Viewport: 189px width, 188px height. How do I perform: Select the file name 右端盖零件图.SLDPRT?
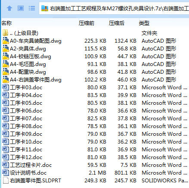[x=36, y=181]
